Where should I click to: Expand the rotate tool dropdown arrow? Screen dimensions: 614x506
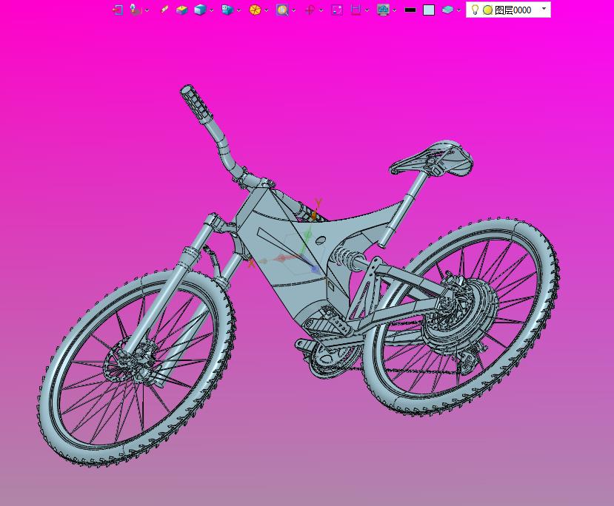[321, 10]
